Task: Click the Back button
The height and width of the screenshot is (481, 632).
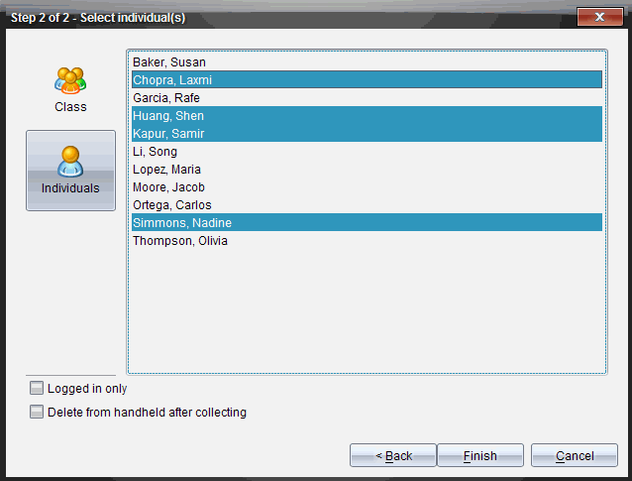Action: (392, 455)
